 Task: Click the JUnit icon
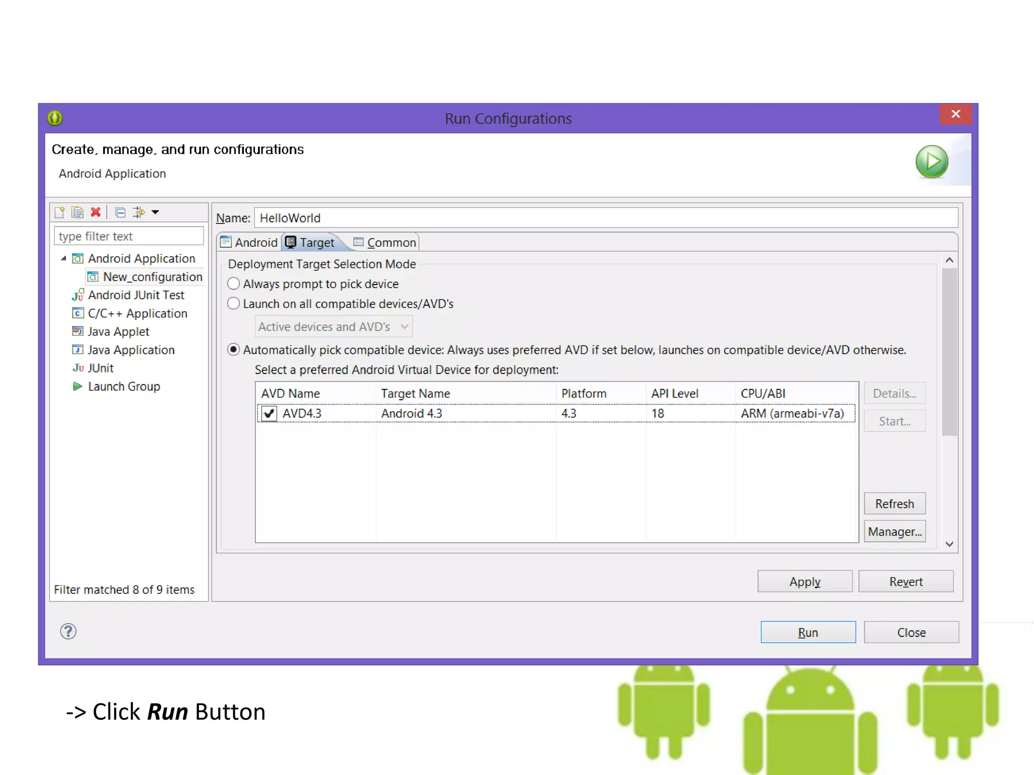tap(78, 368)
